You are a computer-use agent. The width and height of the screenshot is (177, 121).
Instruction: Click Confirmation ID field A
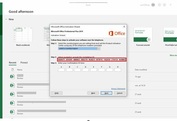tap(61, 70)
